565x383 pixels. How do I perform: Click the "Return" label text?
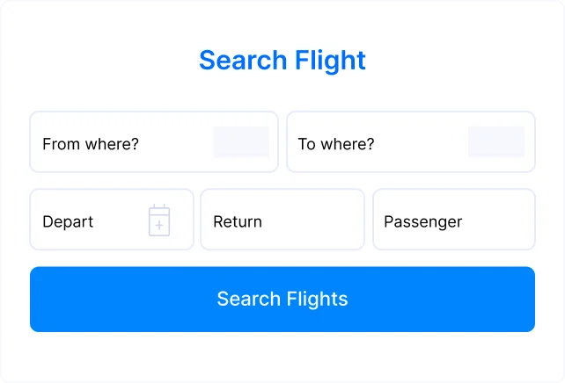click(x=238, y=221)
